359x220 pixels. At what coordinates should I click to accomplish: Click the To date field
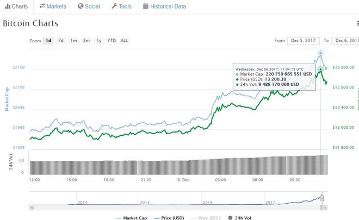click(345, 41)
